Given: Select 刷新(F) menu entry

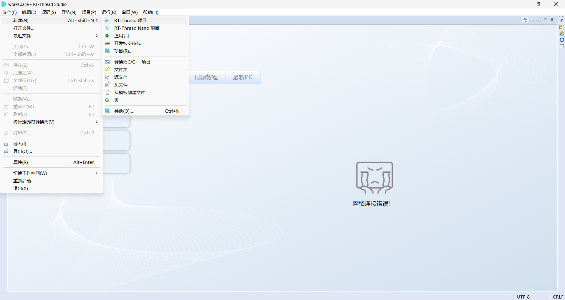Looking at the screenshot, I should (x=52, y=114).
